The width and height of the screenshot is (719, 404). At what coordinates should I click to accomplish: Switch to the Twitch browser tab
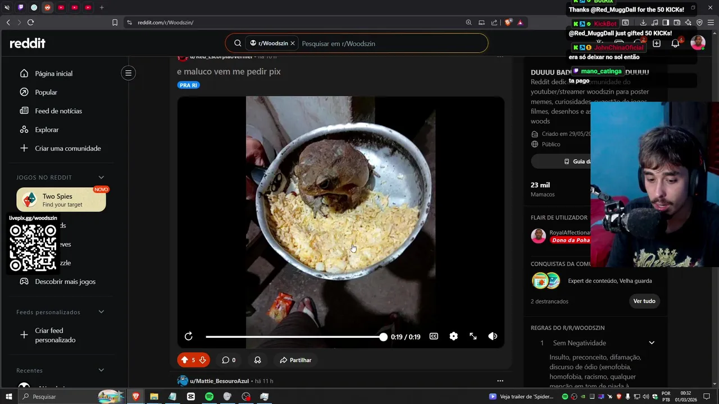(21, 7)
